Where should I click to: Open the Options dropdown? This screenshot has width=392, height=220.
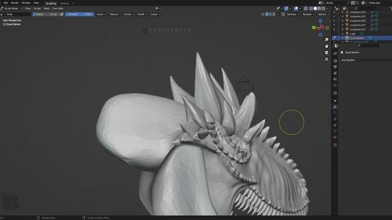323,14
